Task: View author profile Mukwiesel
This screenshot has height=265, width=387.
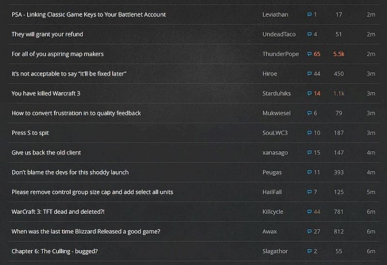Action: pyautogui.click(x=275, y=113)
